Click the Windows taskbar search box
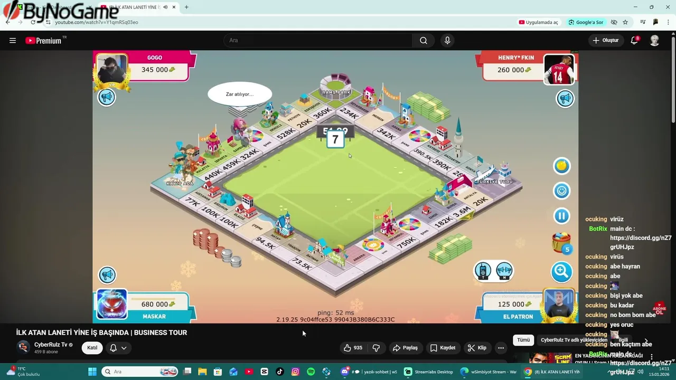Image resolution: width=676 pixels, height=380 pixels. click(140, 372)
